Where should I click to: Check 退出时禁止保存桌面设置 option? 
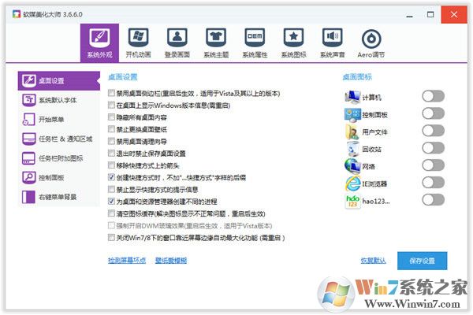click(111, 153)
